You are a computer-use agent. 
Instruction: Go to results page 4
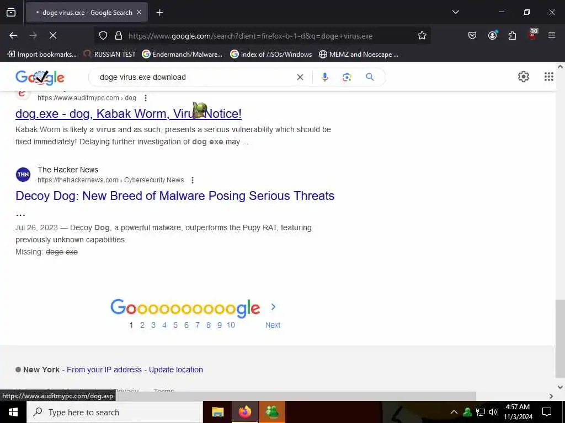164,325
